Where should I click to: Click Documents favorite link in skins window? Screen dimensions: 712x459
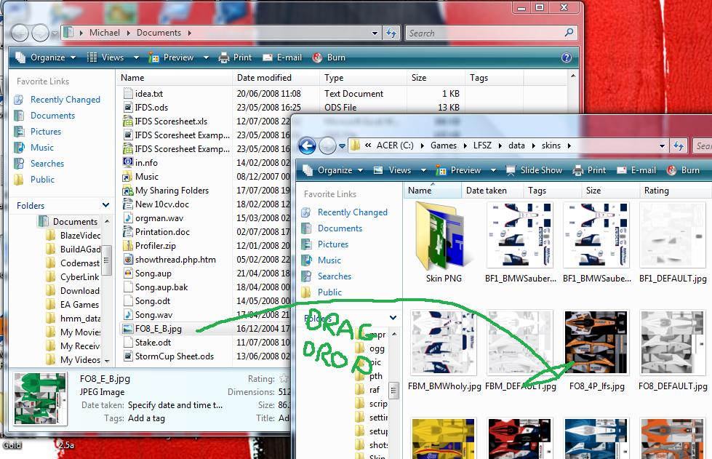coord(340,228)
